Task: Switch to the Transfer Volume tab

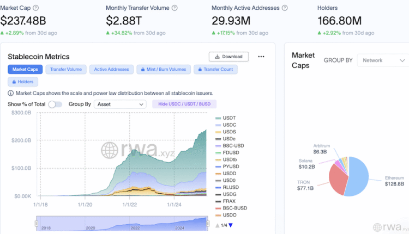Action: [x=66, y=70]
